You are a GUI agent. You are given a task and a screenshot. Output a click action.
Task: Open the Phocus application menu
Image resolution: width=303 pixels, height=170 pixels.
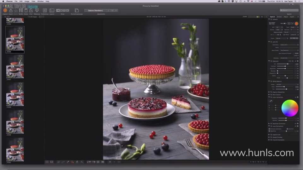[9, 1]
